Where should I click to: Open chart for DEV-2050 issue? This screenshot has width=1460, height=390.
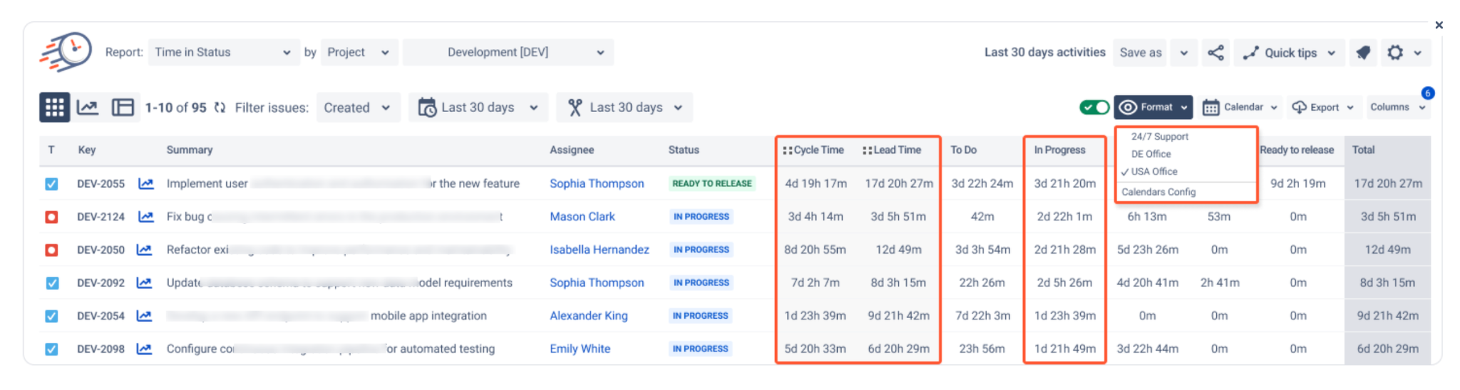144,250
